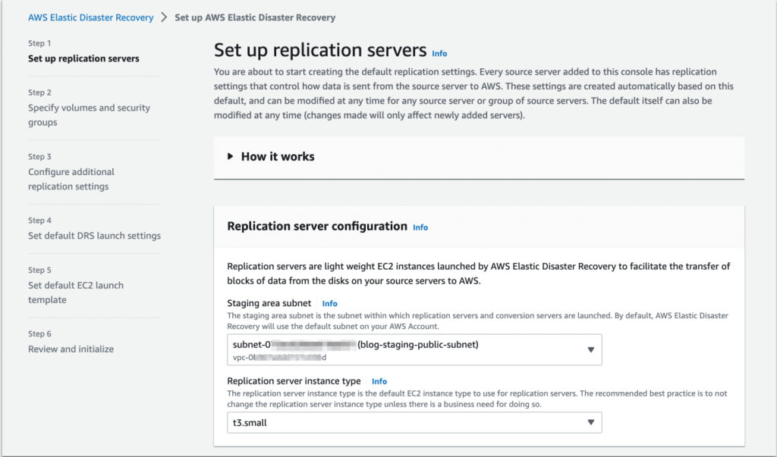Open the Replication server instance type dropdown
Viewport: 777px width, 457px height.
[414, 423]
